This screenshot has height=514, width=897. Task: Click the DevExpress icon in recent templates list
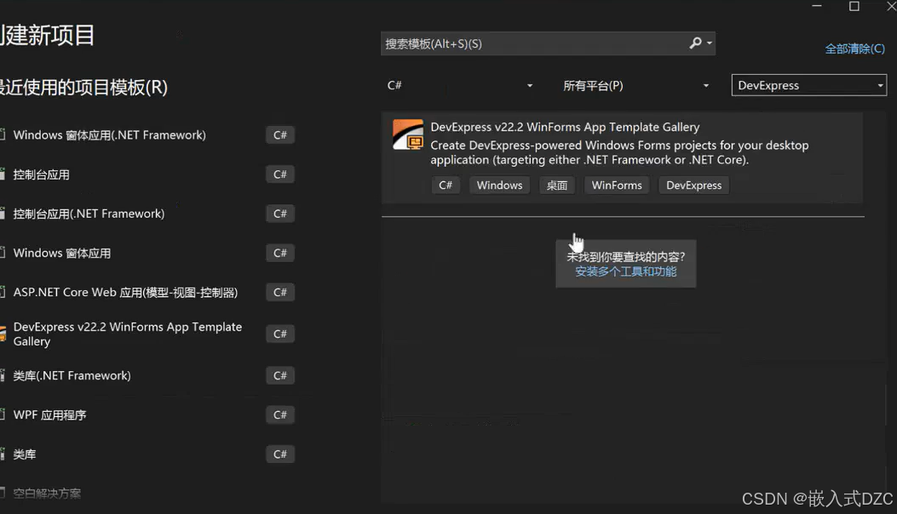coord(3,334)
